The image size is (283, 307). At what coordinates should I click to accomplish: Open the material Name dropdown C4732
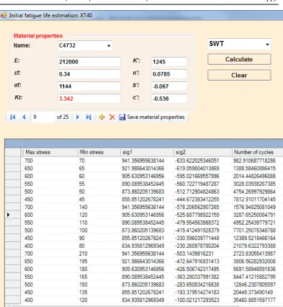click(x=85, y=45)
